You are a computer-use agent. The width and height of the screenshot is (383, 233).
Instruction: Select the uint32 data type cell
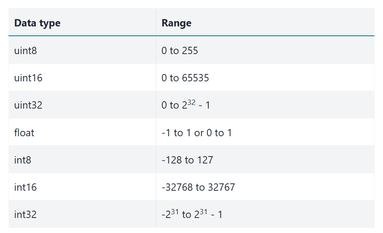(x=28, y=105)
